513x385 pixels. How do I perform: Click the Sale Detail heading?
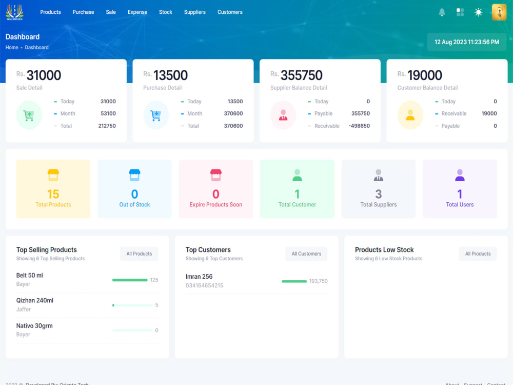29,88
